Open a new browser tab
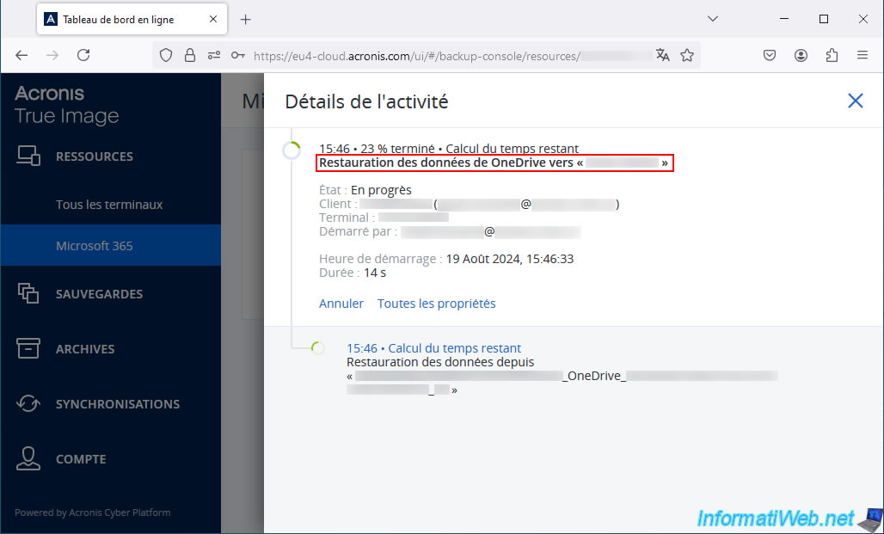 click(245, 20)
